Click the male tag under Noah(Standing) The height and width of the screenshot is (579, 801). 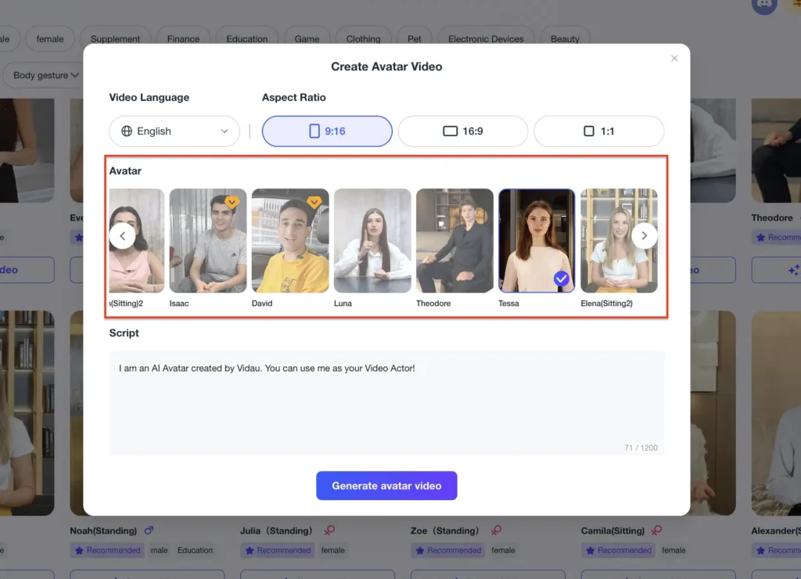click(159, 550)
